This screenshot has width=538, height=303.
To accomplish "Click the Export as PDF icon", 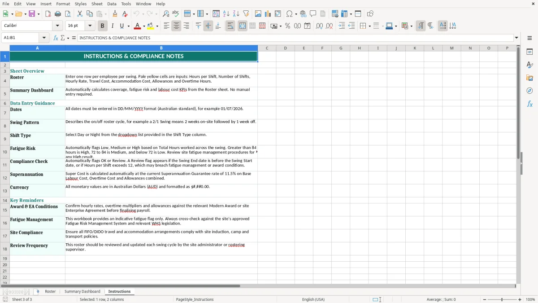I will coord(48,14).
